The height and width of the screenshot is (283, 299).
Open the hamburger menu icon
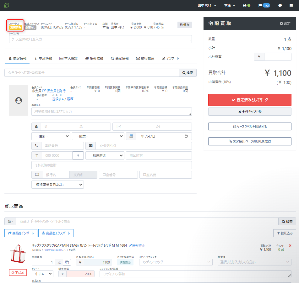[291, 5]
